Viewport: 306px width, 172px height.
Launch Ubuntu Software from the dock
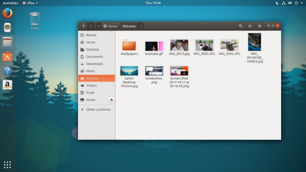coord(7,56)
